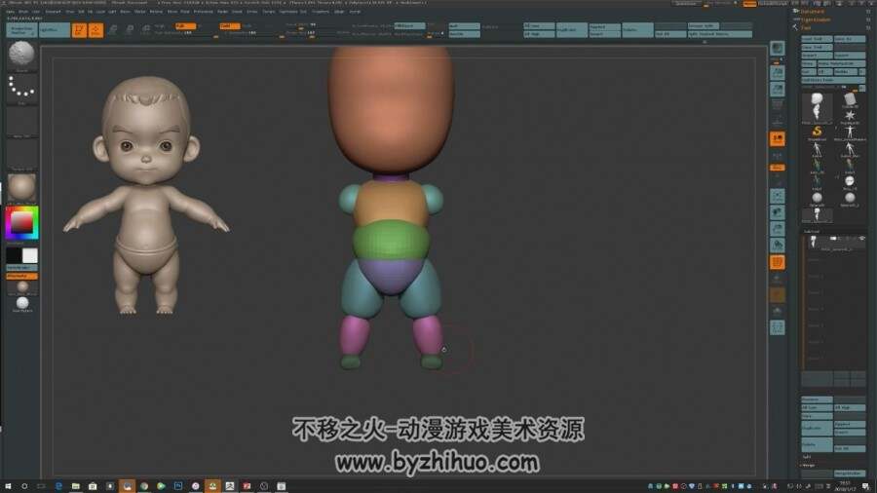Screen dimensions: 877x493
Task: Select the black secondary color swatch
Action: [x=14, y=255]
